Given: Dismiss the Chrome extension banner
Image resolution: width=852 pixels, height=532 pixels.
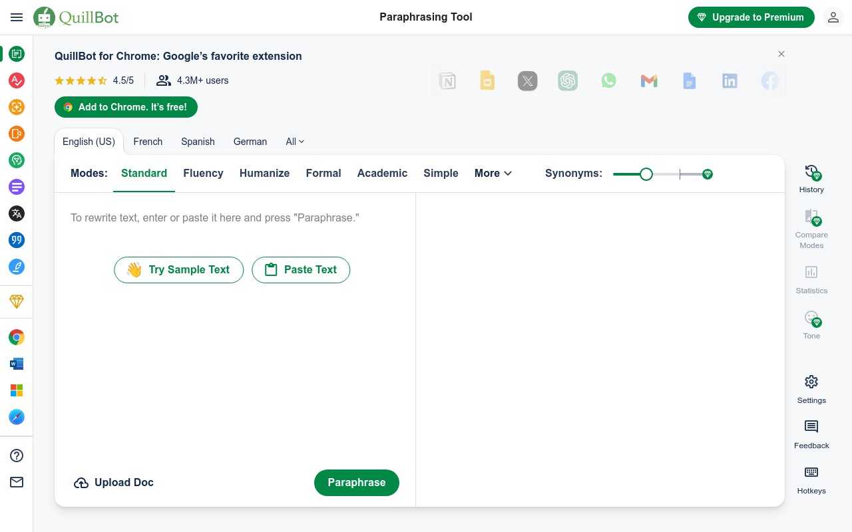Looking at the screenshot, I should 781,54.
